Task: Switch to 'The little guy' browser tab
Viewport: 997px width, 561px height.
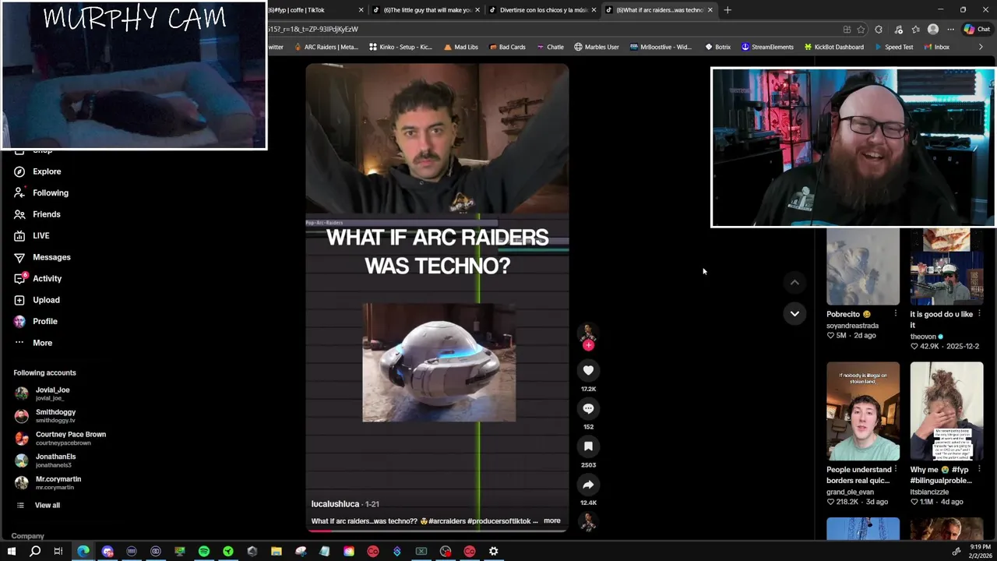Action: (x=425, y=10)
